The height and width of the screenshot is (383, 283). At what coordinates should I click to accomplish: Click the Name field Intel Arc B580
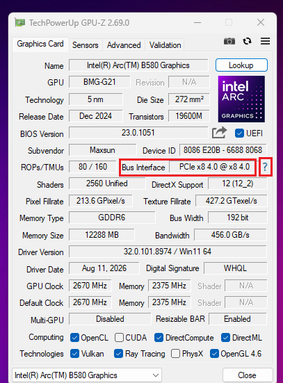(x=138, y=65)
